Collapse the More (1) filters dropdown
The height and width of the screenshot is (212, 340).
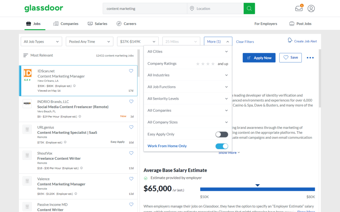click(218, 41)
